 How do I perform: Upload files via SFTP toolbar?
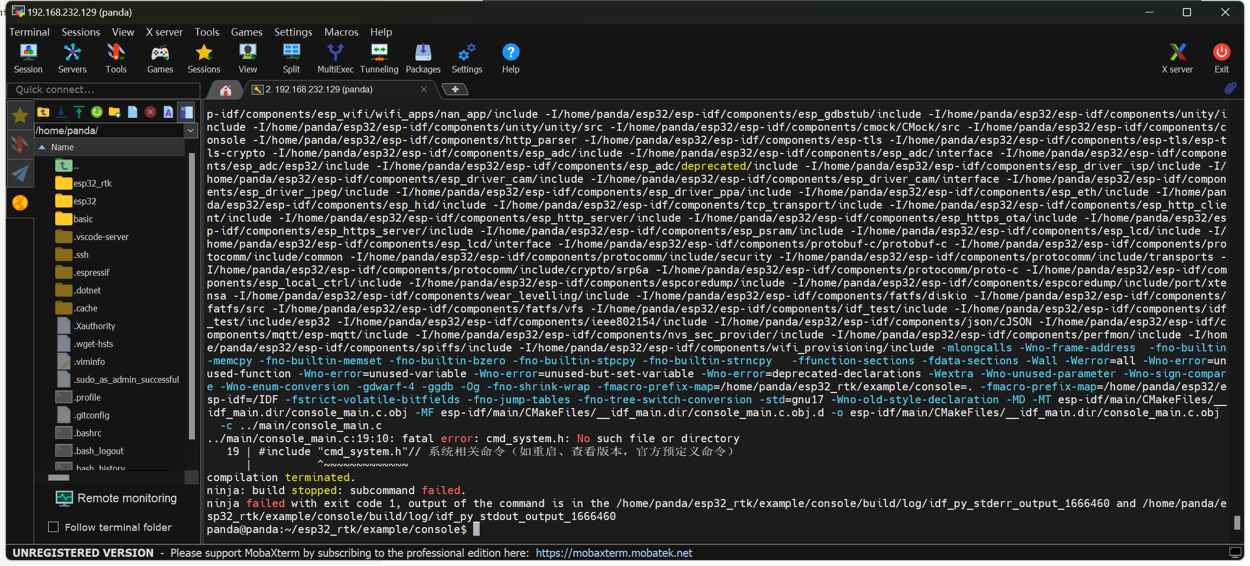point(79,112)
